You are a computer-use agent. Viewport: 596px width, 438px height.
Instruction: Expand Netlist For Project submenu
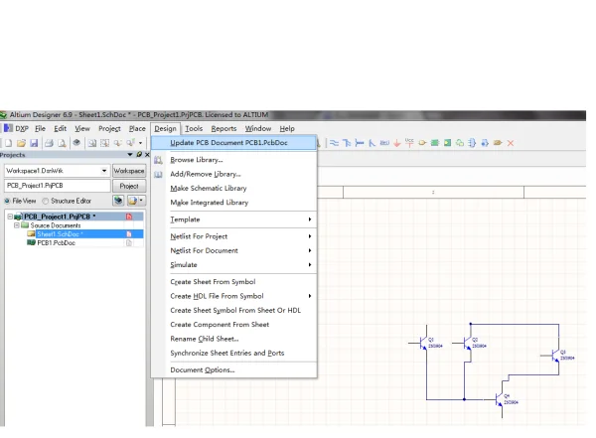(310, 236)
